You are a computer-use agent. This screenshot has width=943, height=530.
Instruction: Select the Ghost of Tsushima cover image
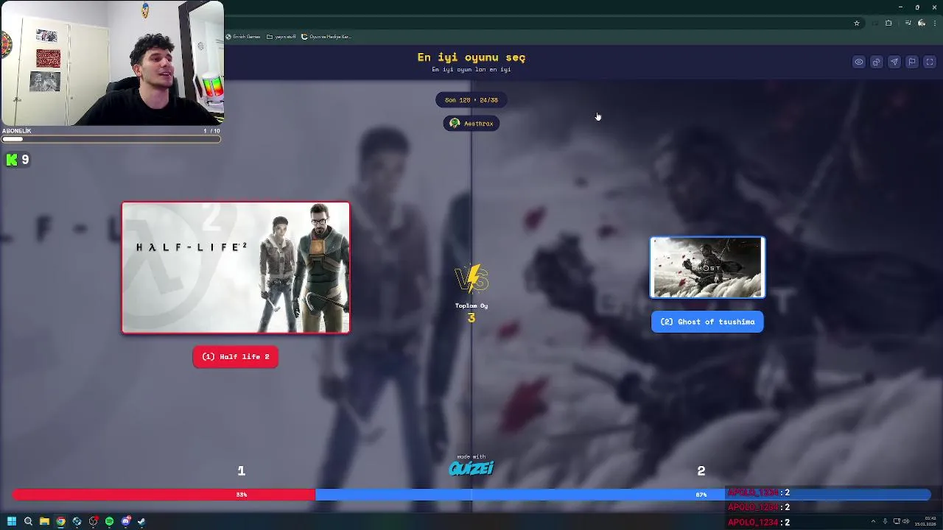tap(707, 267)
